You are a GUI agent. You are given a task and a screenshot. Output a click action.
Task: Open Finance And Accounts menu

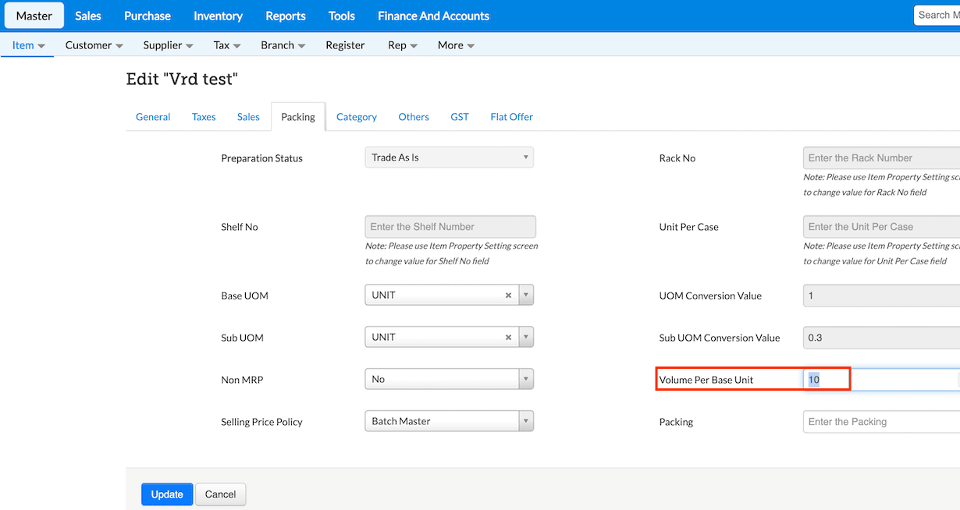coord(433,16)
